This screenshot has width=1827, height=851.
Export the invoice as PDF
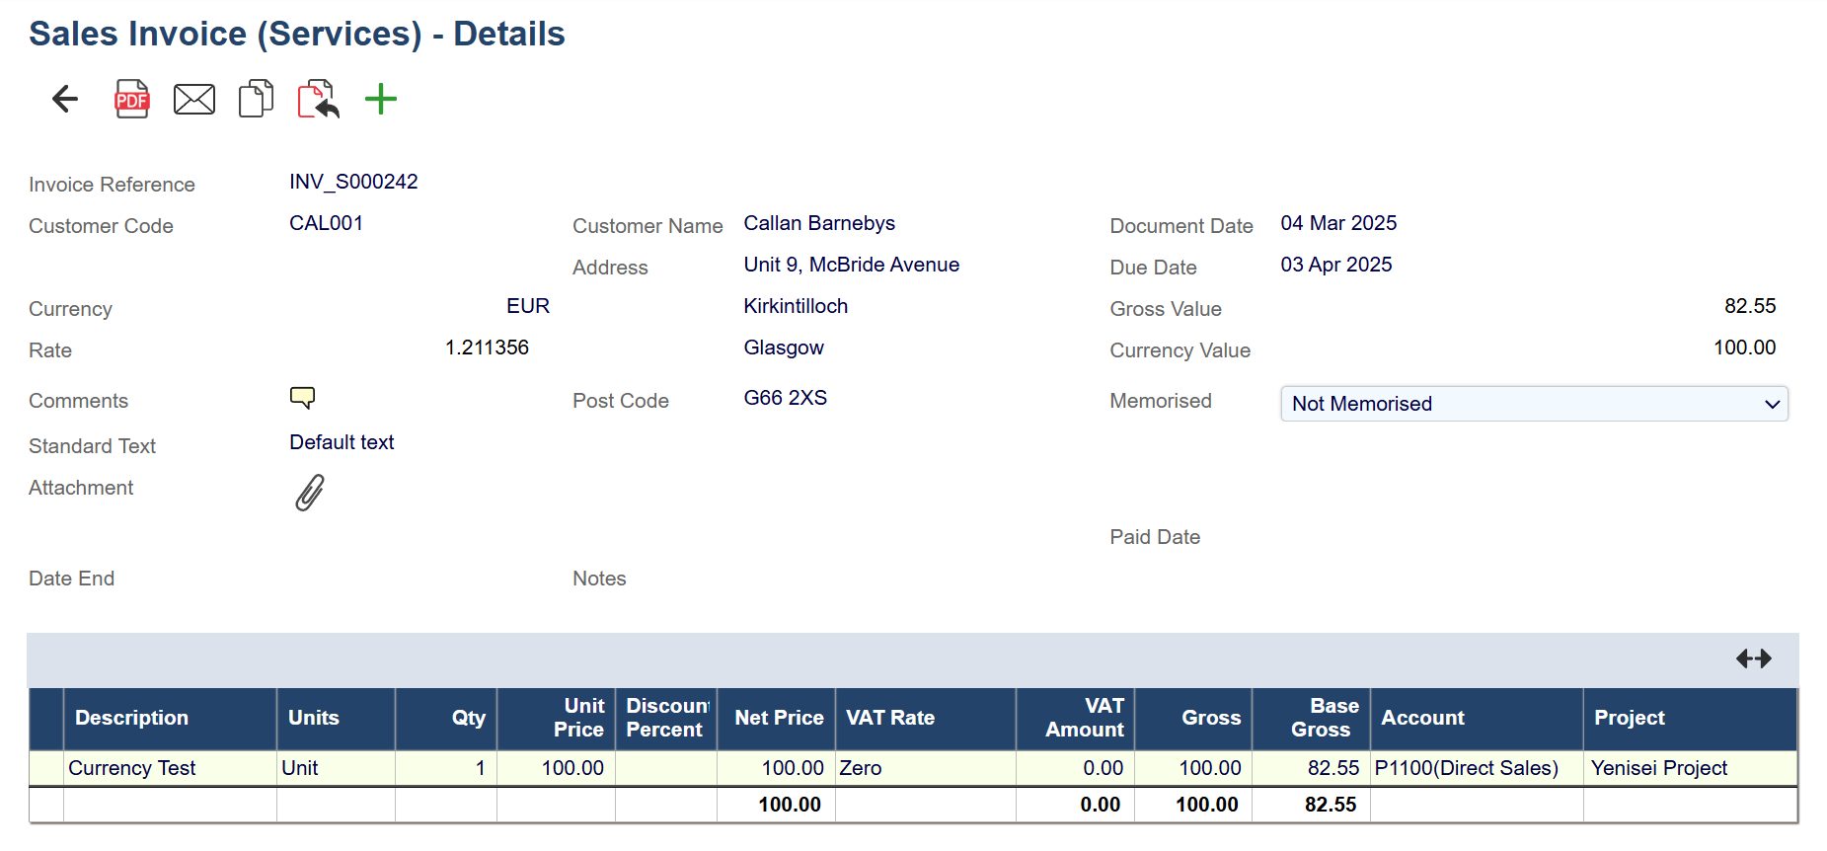[x=132, y=99]
